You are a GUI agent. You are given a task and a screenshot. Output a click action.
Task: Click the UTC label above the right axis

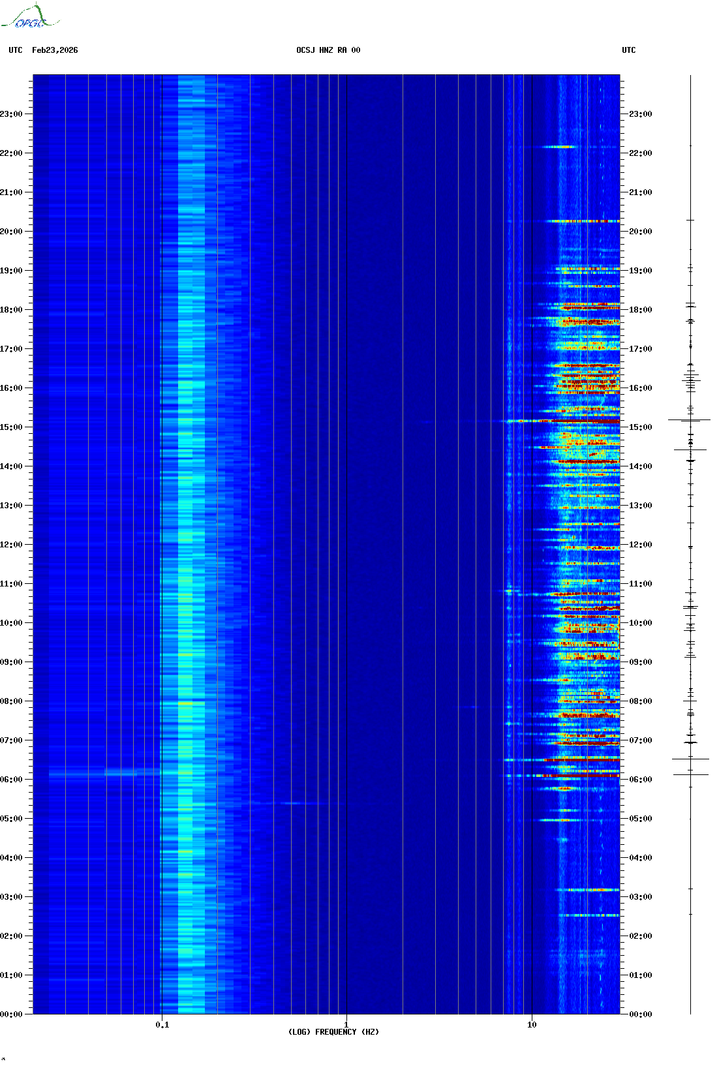point(628,50)
